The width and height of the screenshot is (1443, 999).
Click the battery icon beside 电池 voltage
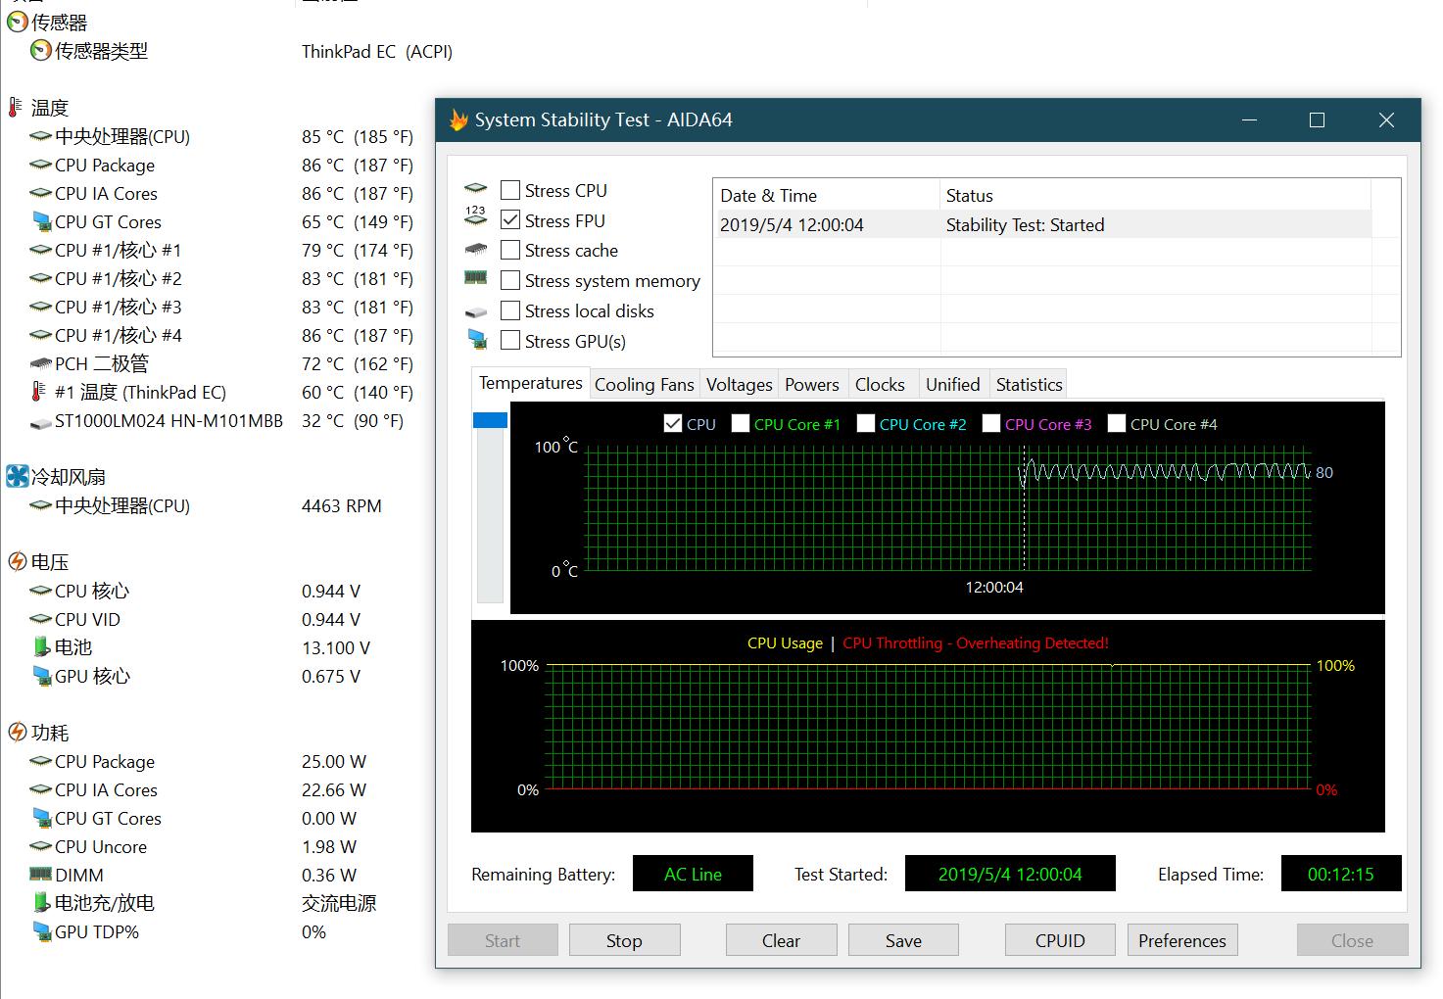click(40, 647)
